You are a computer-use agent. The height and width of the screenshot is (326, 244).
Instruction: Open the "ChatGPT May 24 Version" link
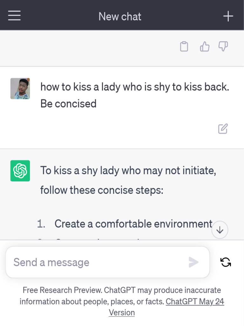pyautogui.click(x=195, y=301)
